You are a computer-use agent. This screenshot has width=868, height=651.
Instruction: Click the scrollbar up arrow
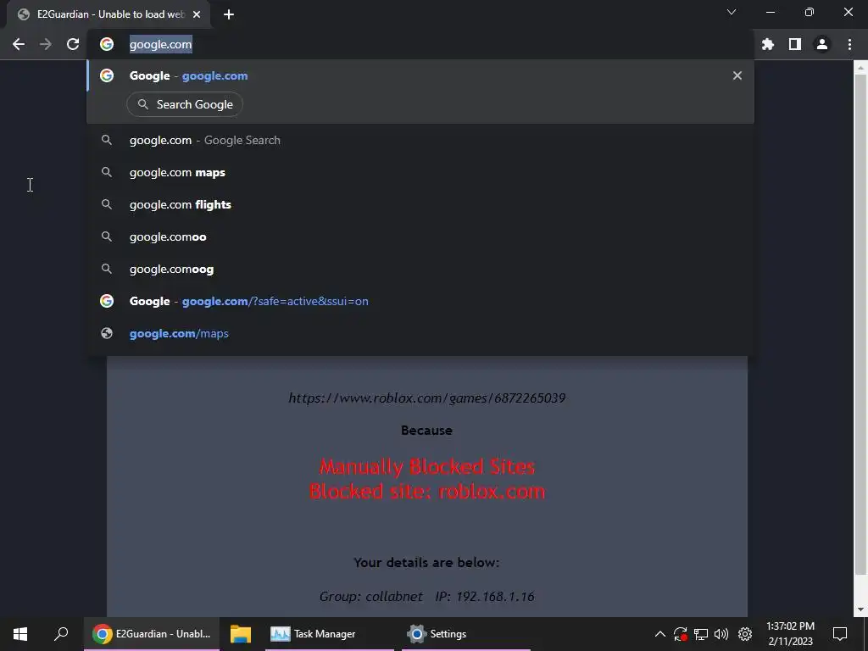tap(860, 68)
